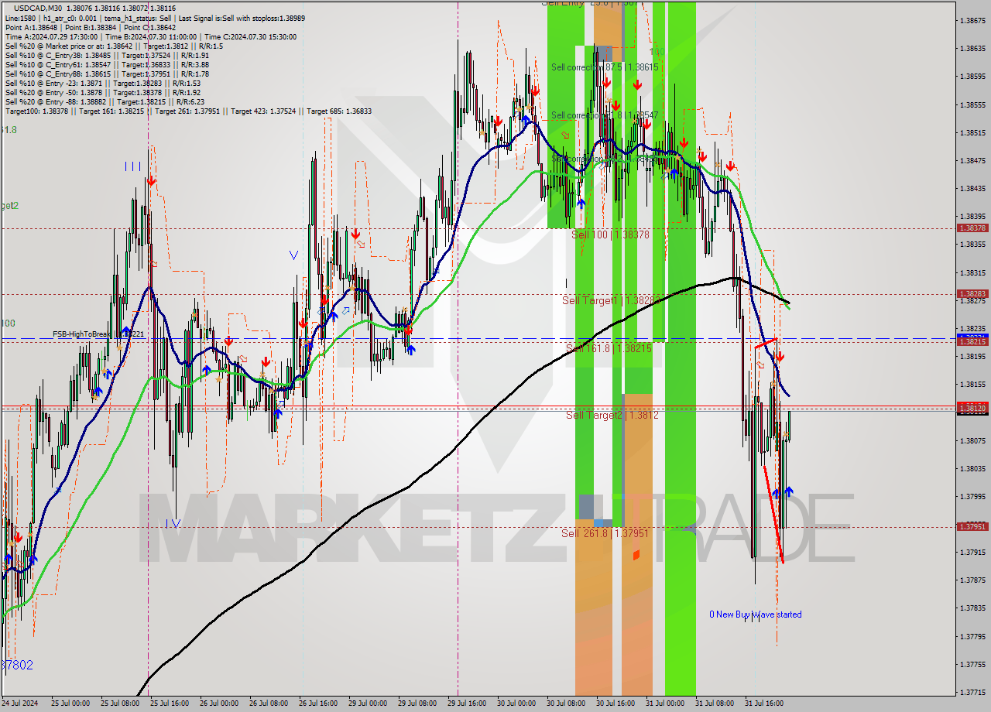Click the Sell %20 @ Entry -50 line
The width and height of the screenshot is (991, 712).
(x=102, y=92)
